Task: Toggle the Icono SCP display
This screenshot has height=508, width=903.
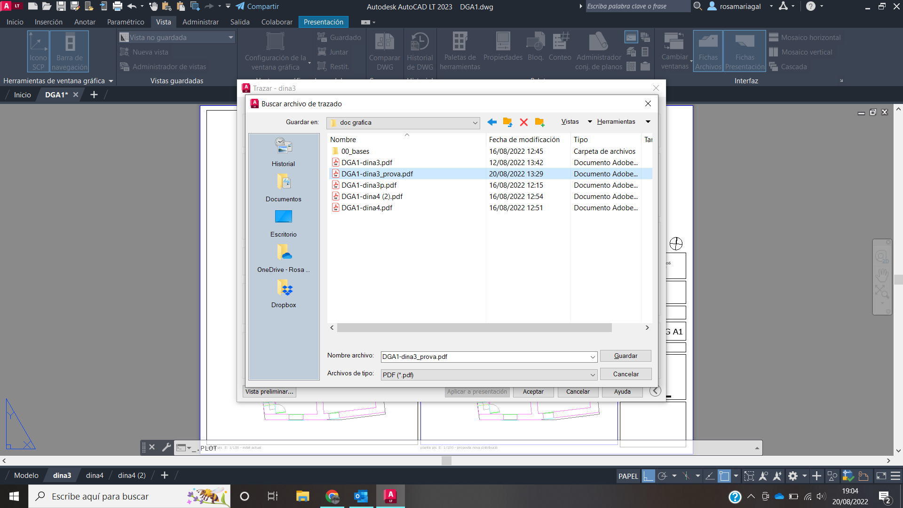Action: (x=38, y=50)
